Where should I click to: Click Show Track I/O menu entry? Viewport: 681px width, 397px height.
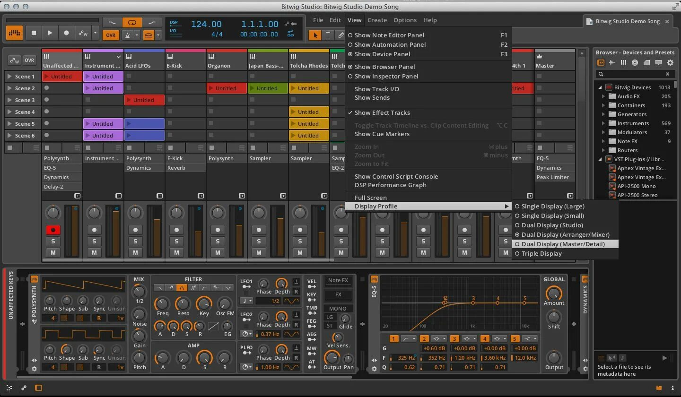[x=428, y=89]
